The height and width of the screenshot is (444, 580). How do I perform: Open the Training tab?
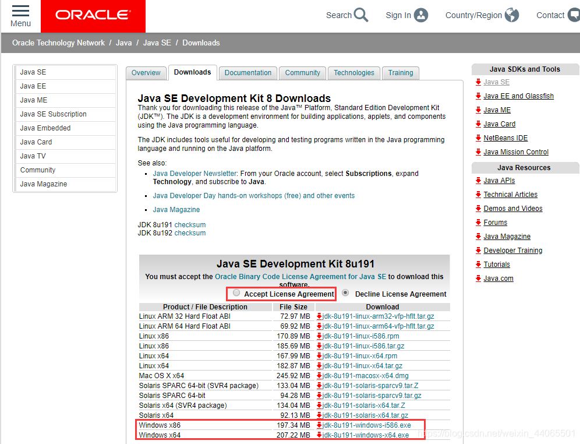pos(401,73)
